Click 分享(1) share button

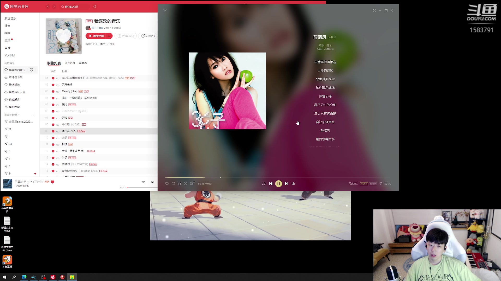tap(148, 36)
